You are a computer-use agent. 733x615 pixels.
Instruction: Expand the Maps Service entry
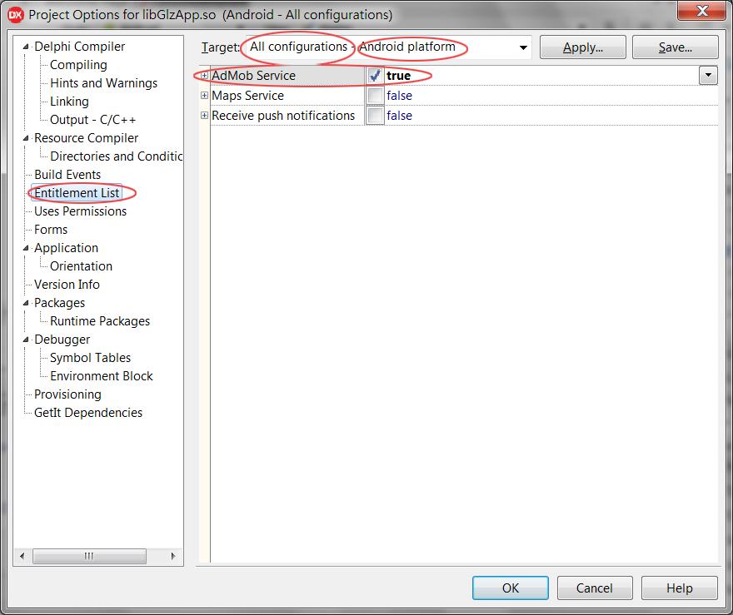[x=204, y=95]
